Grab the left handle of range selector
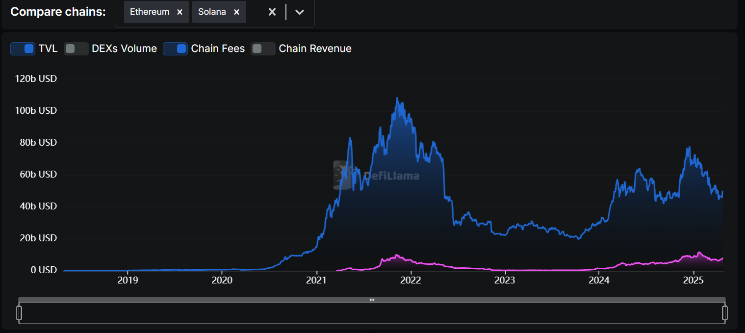 19,312
